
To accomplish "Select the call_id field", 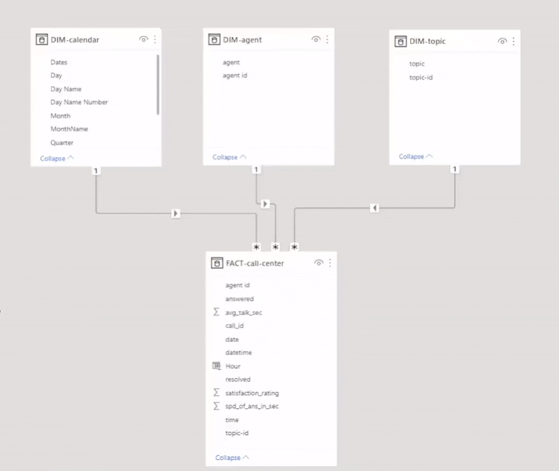I will click(235, 326).
